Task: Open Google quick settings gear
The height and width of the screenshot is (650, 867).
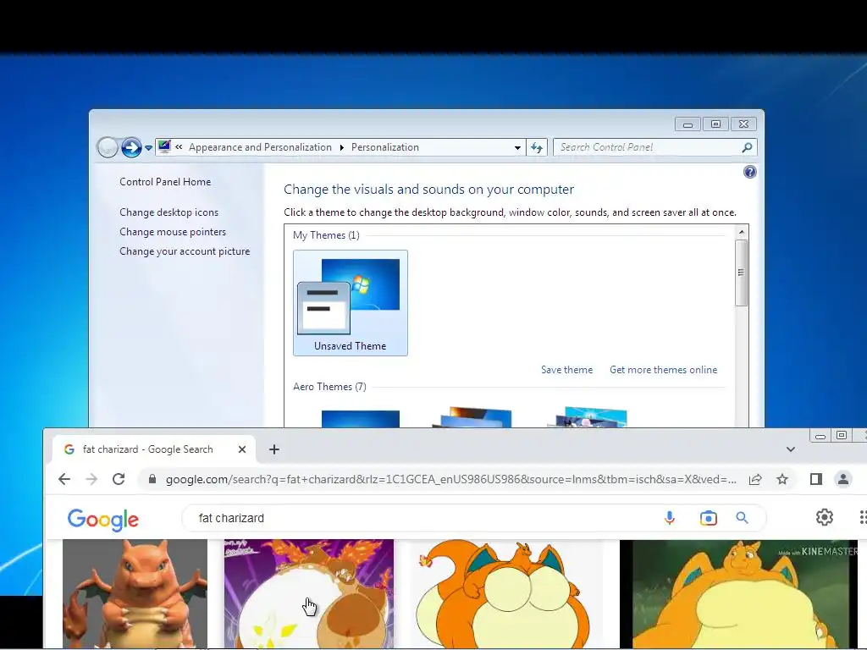Action: pyautogui.click(x=825, y=517)
